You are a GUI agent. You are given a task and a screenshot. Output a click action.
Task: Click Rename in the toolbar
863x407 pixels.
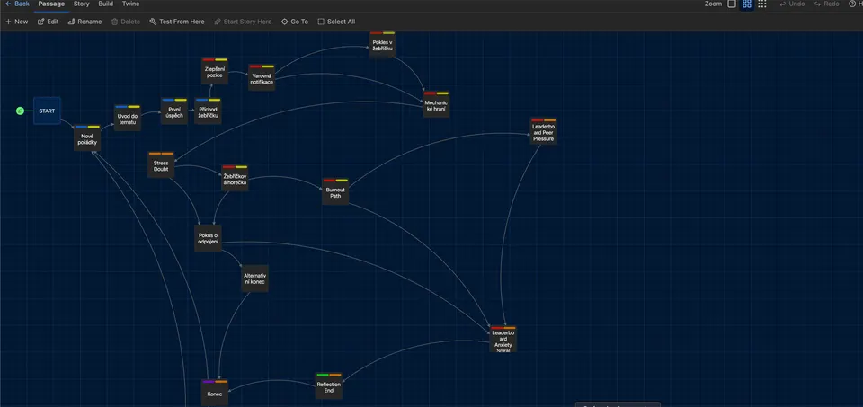[85, 22]
